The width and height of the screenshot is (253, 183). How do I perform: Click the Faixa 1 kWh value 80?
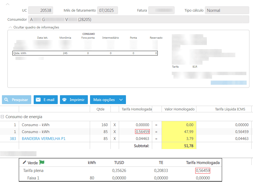[92, 178]
